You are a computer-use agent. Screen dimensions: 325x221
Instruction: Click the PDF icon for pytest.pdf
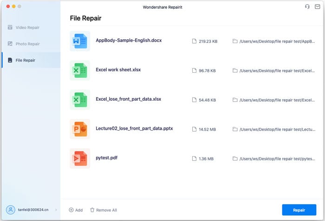coord(80,158)
